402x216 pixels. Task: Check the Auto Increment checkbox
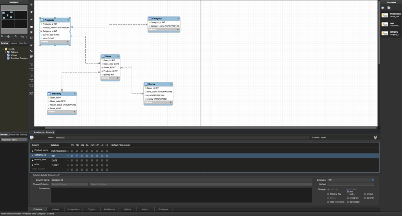[328, 201]
